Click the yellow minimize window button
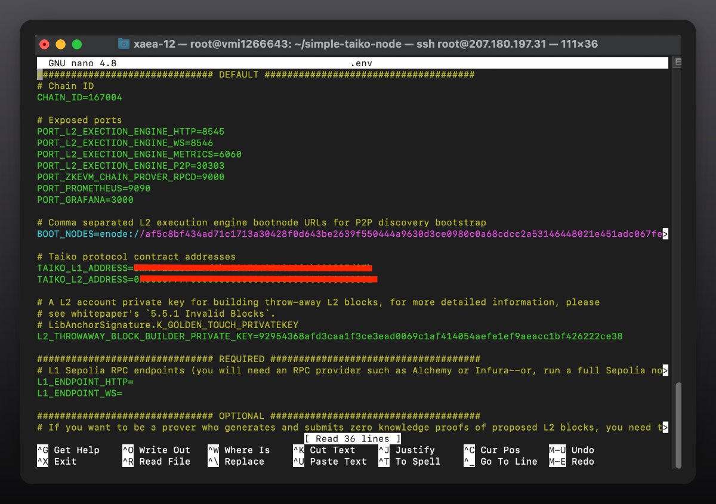 coord(60,44)
